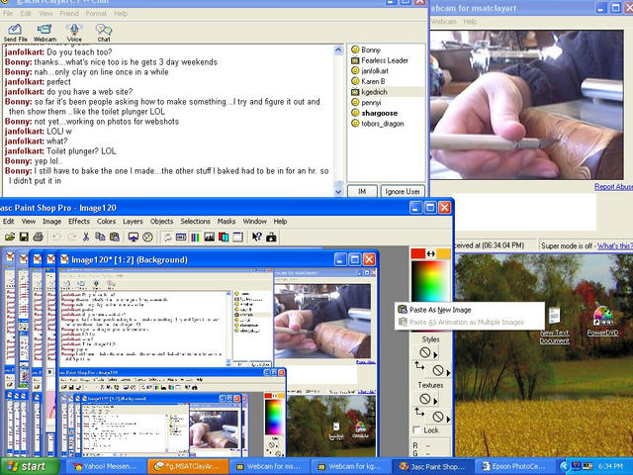Image resolution: width=633 pixels, height=475 pixels.
Task: Open the Effects menu
Action: 79,222
